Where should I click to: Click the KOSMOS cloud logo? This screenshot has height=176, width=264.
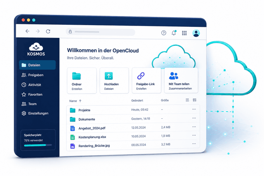36,49
